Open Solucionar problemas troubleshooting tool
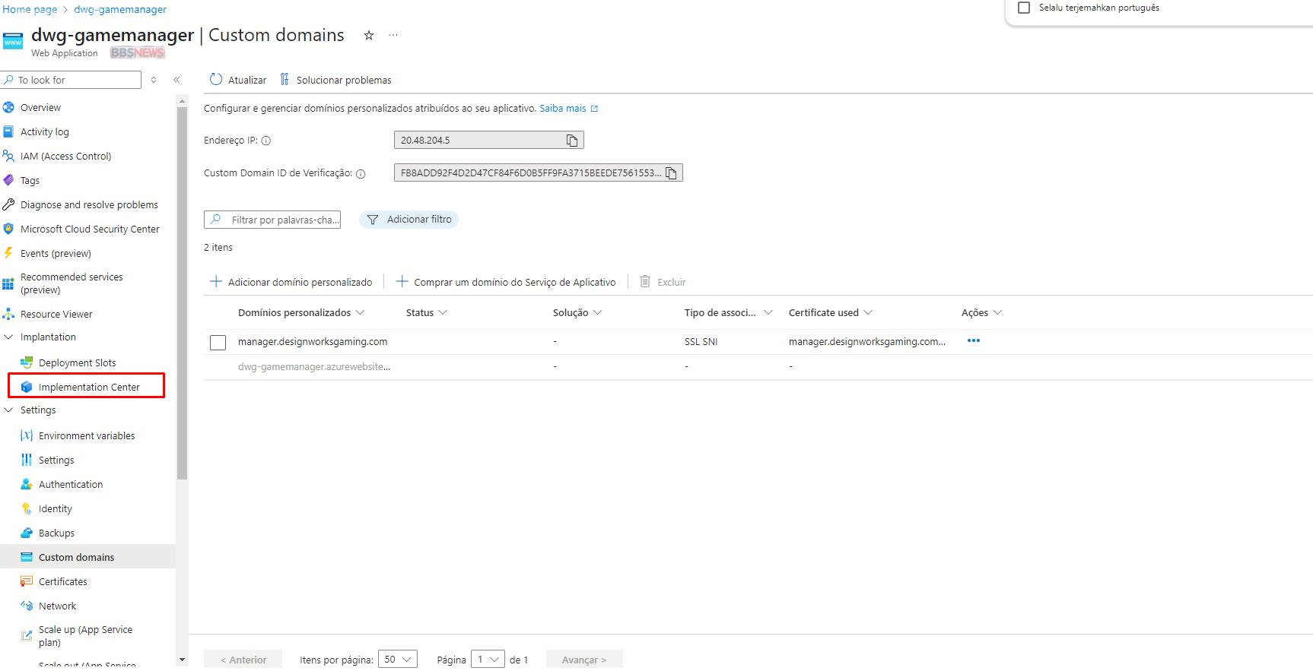 pyautogui.click(x=335, y=80)
